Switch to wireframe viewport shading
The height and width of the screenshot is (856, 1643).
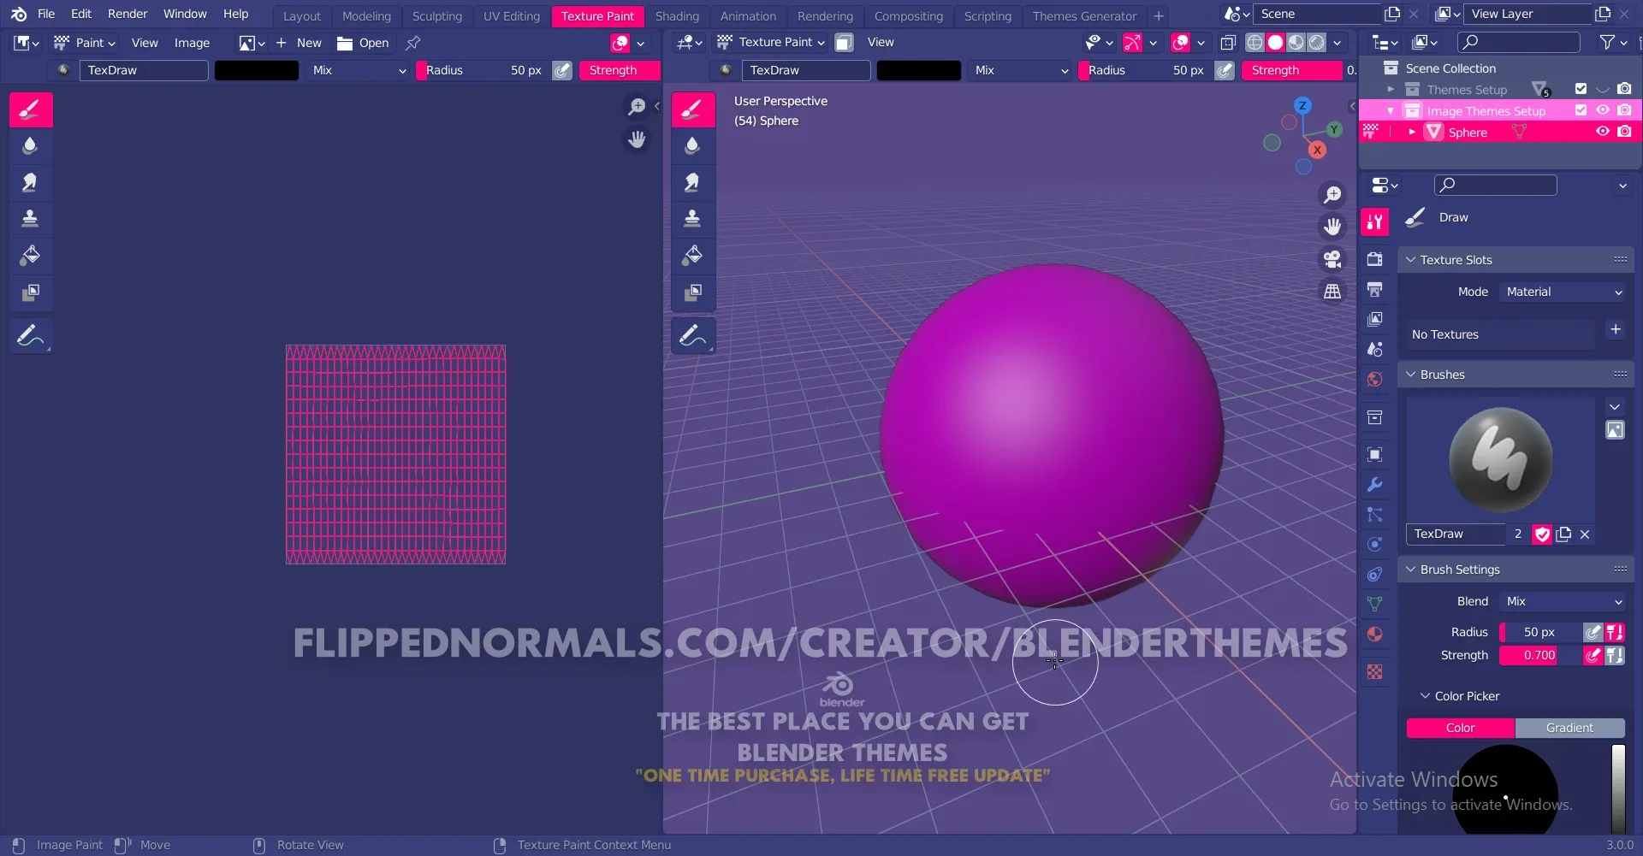[1254, 42]
